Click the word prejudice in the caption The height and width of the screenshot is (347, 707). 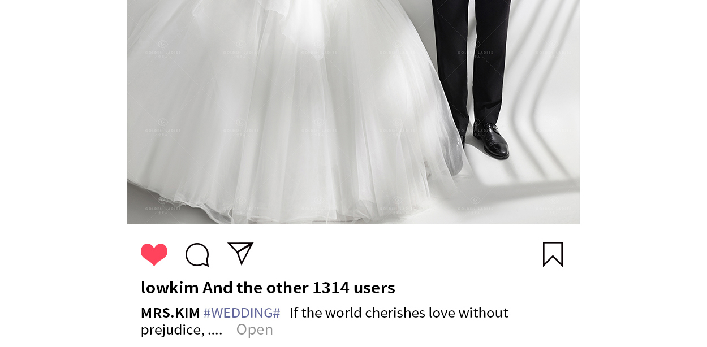(x=169, y=330)
